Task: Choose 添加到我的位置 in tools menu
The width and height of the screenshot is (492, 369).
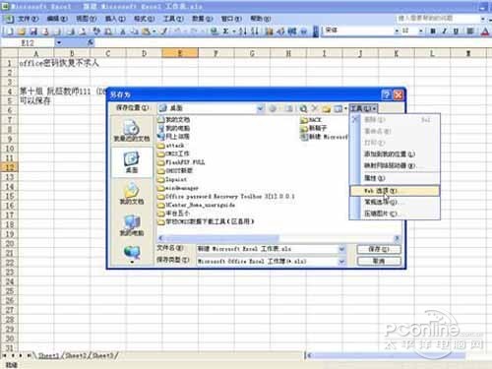Action: click(x=395, y=154)
